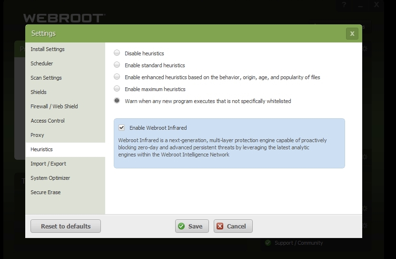Viewport: 396px width, 259px height.
Task: Switch to the Scheduler section
Action: click(42, 63)
